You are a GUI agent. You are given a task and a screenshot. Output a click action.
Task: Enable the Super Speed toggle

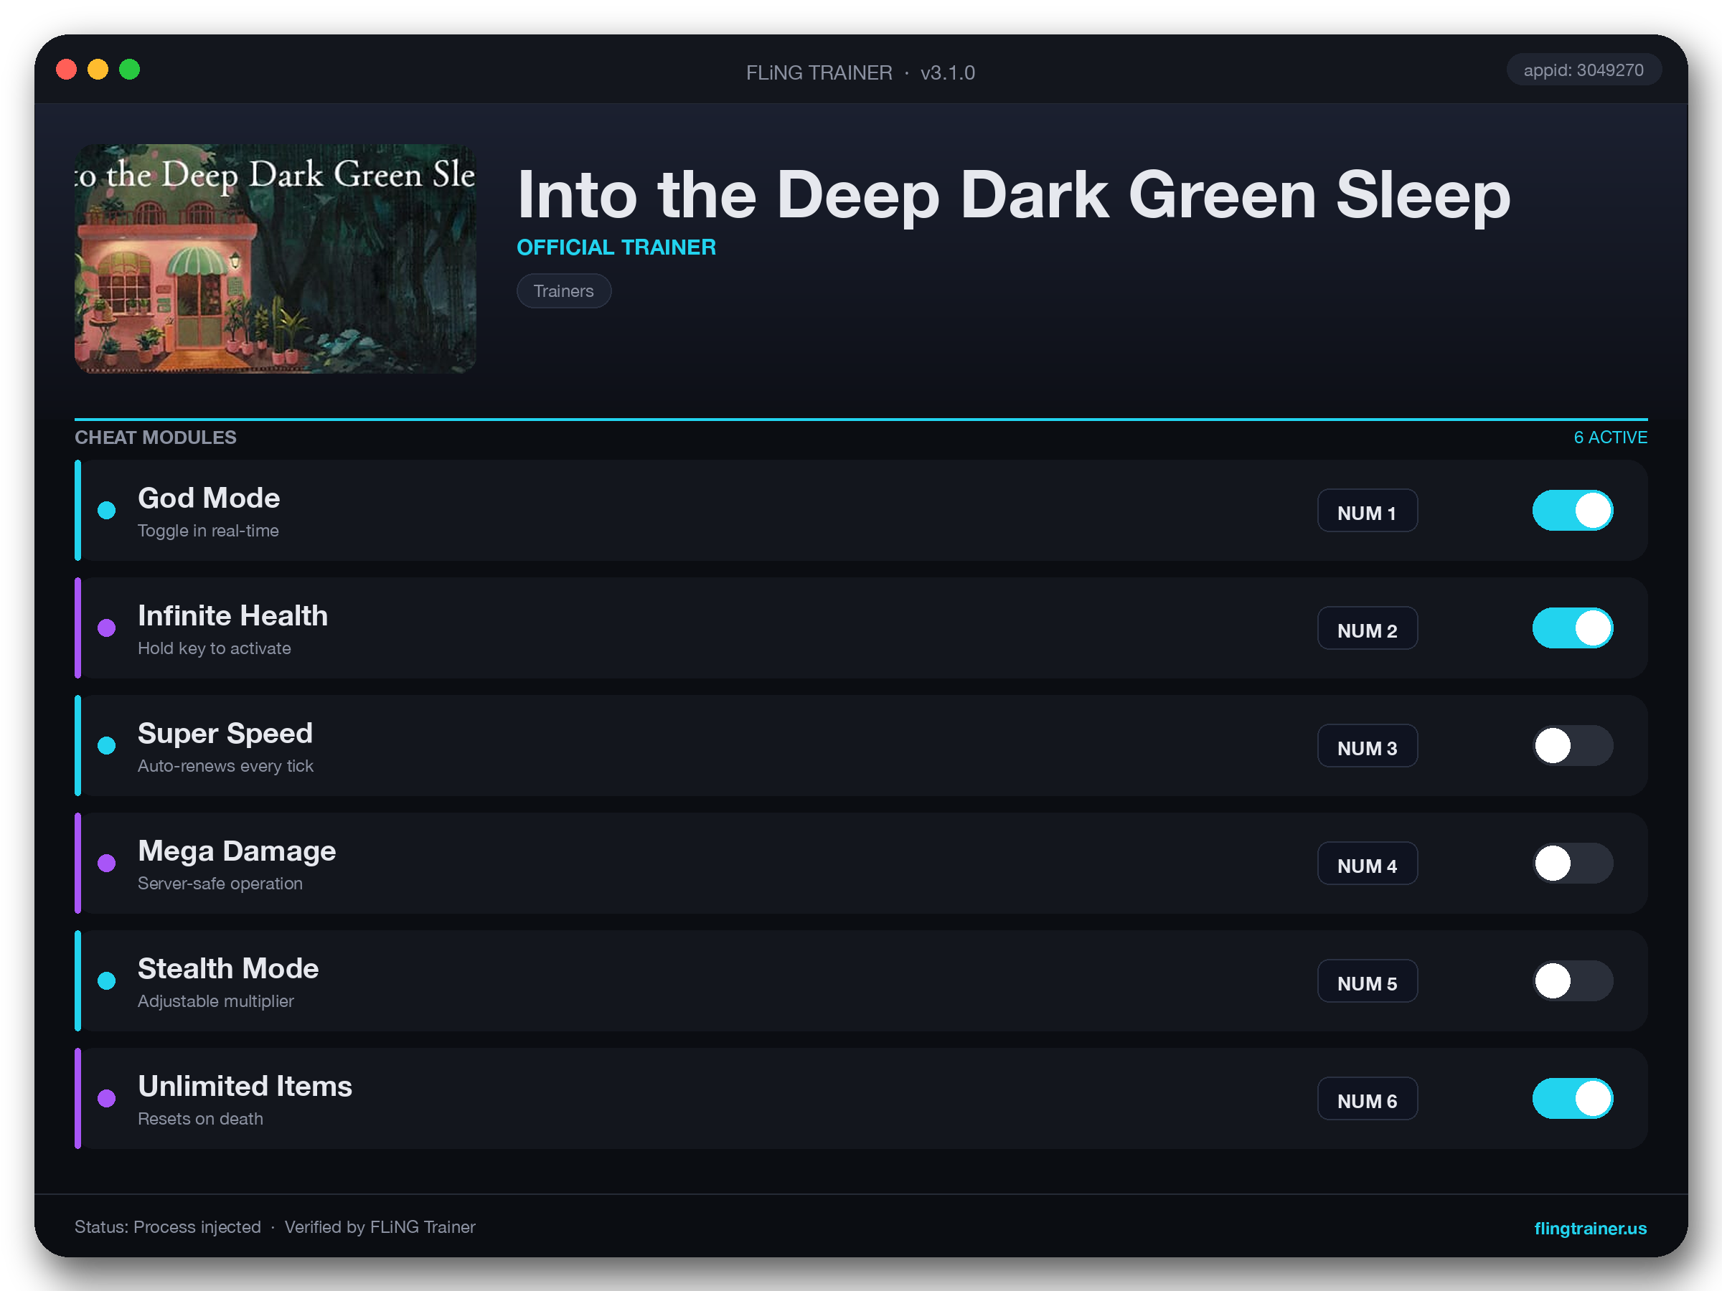coord(1573,745)
